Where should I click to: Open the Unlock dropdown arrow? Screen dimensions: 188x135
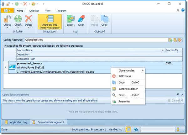click(x=7, y=28)
